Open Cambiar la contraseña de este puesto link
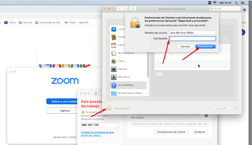Image resolution: width=252 pixels, height=145 pixels. (97, 134)
